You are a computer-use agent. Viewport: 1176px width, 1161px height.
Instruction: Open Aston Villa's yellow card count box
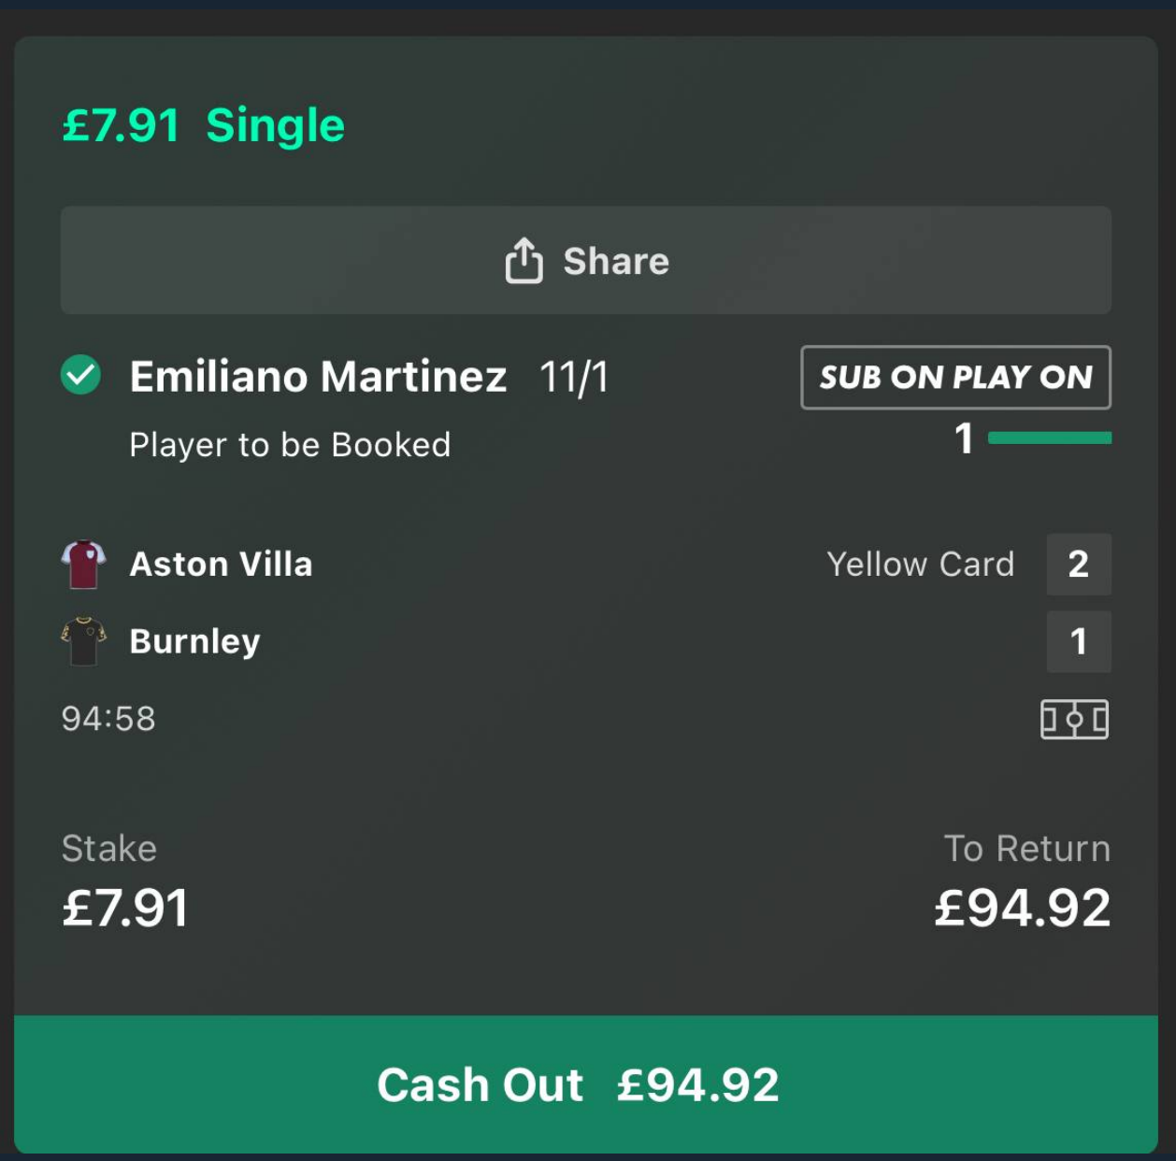(1079, 564)
